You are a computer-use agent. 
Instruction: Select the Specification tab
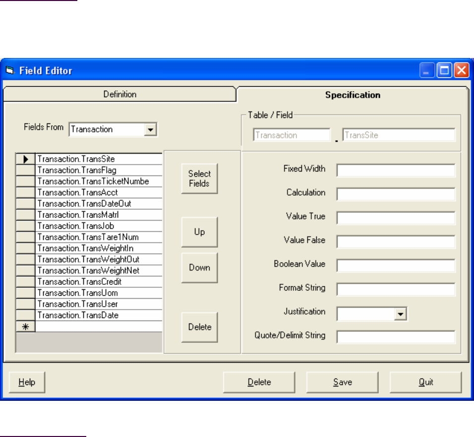[353, 95]
